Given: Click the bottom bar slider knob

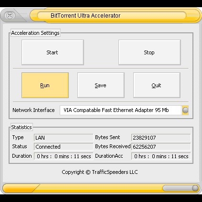Looking at the screenshot, I should pyautogui.click(x=195, y=188).
